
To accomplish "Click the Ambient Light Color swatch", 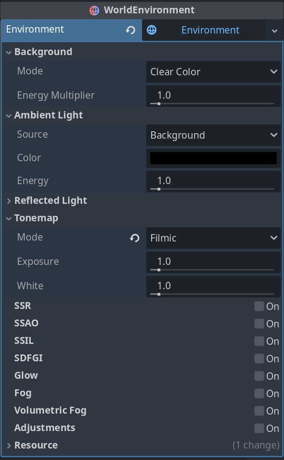I will click(213, 158).
